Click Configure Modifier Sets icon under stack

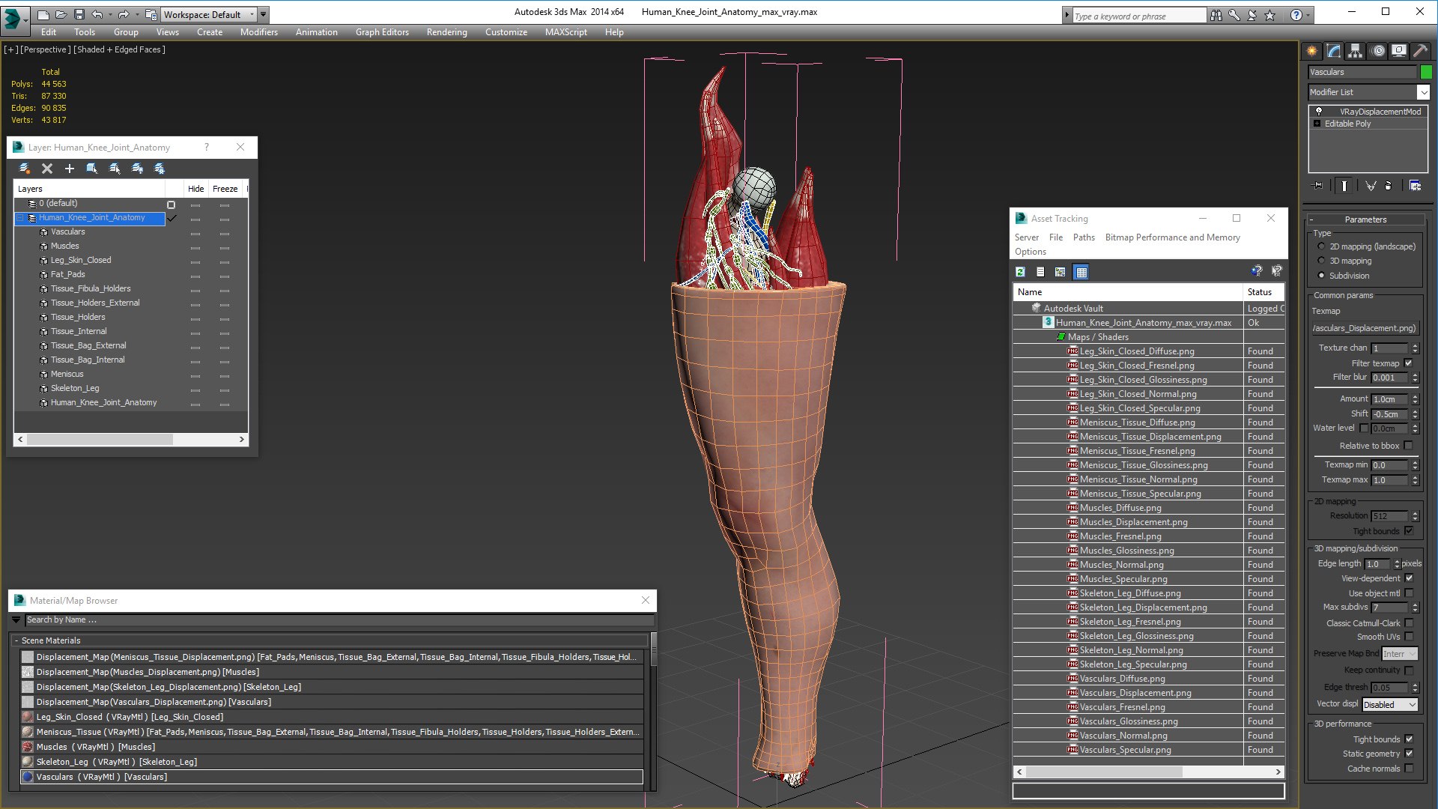(x=1415, y=186)
